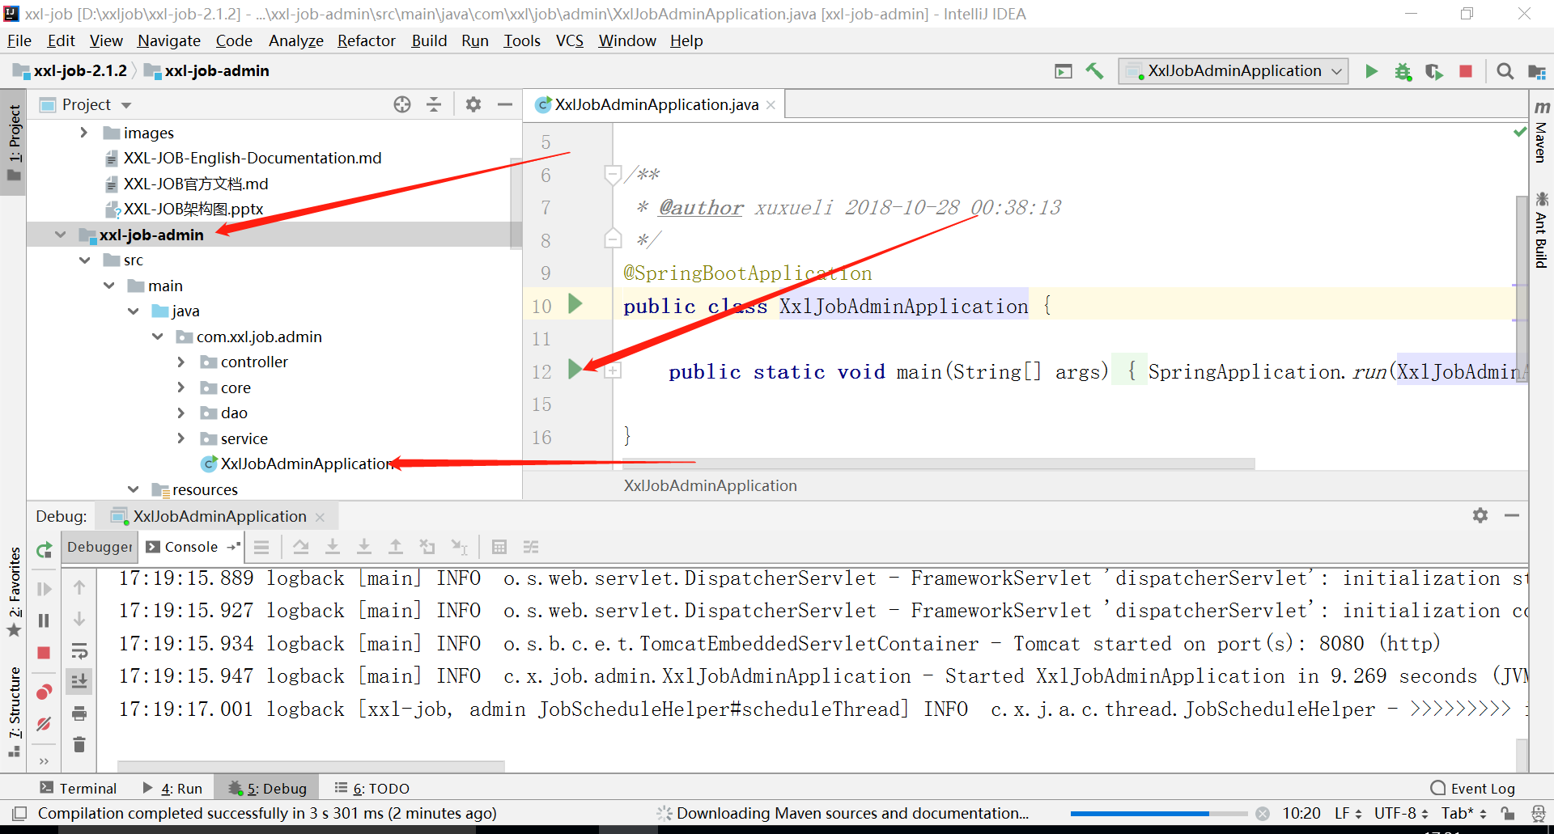Open the Navigate menu

[168, 40]
